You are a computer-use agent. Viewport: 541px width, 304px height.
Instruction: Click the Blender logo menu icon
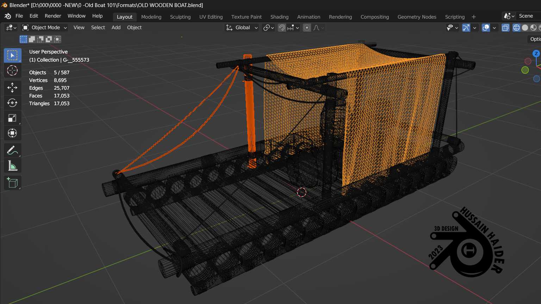pyautogui.click(x=8, y=16)
